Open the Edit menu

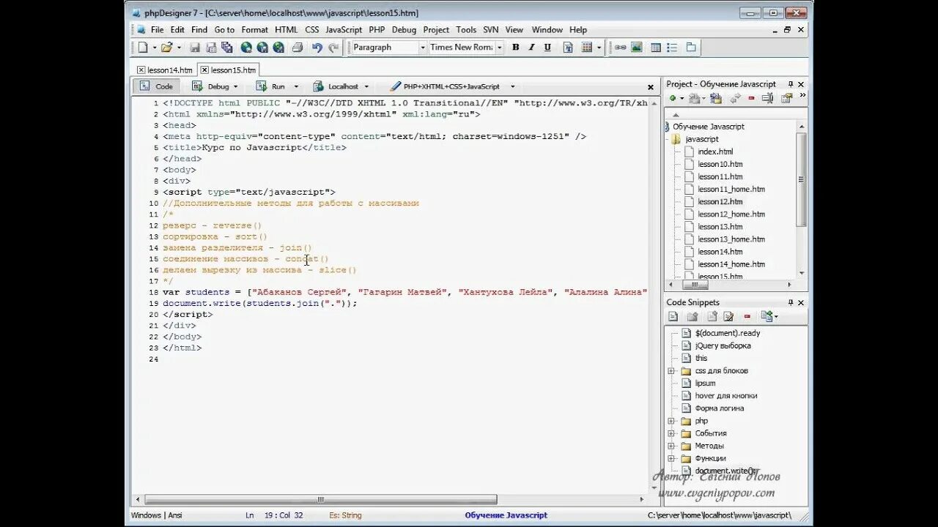pos(177,30)
